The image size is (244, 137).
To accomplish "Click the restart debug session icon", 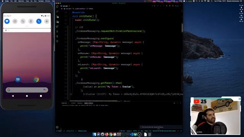I will [170, 6].
